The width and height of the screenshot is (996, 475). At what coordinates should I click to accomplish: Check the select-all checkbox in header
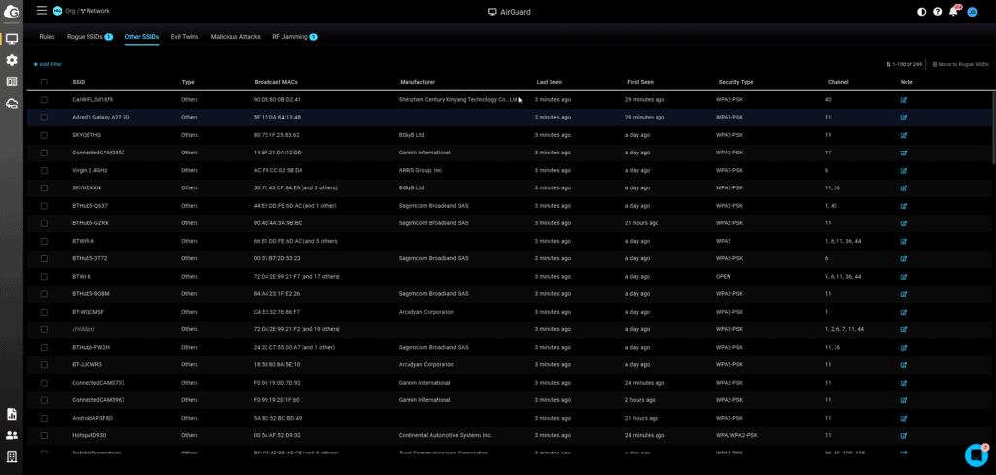coord(44,82)
